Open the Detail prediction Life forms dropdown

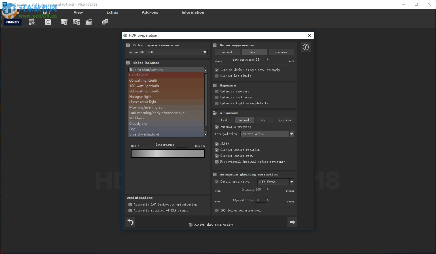(292, 181)
